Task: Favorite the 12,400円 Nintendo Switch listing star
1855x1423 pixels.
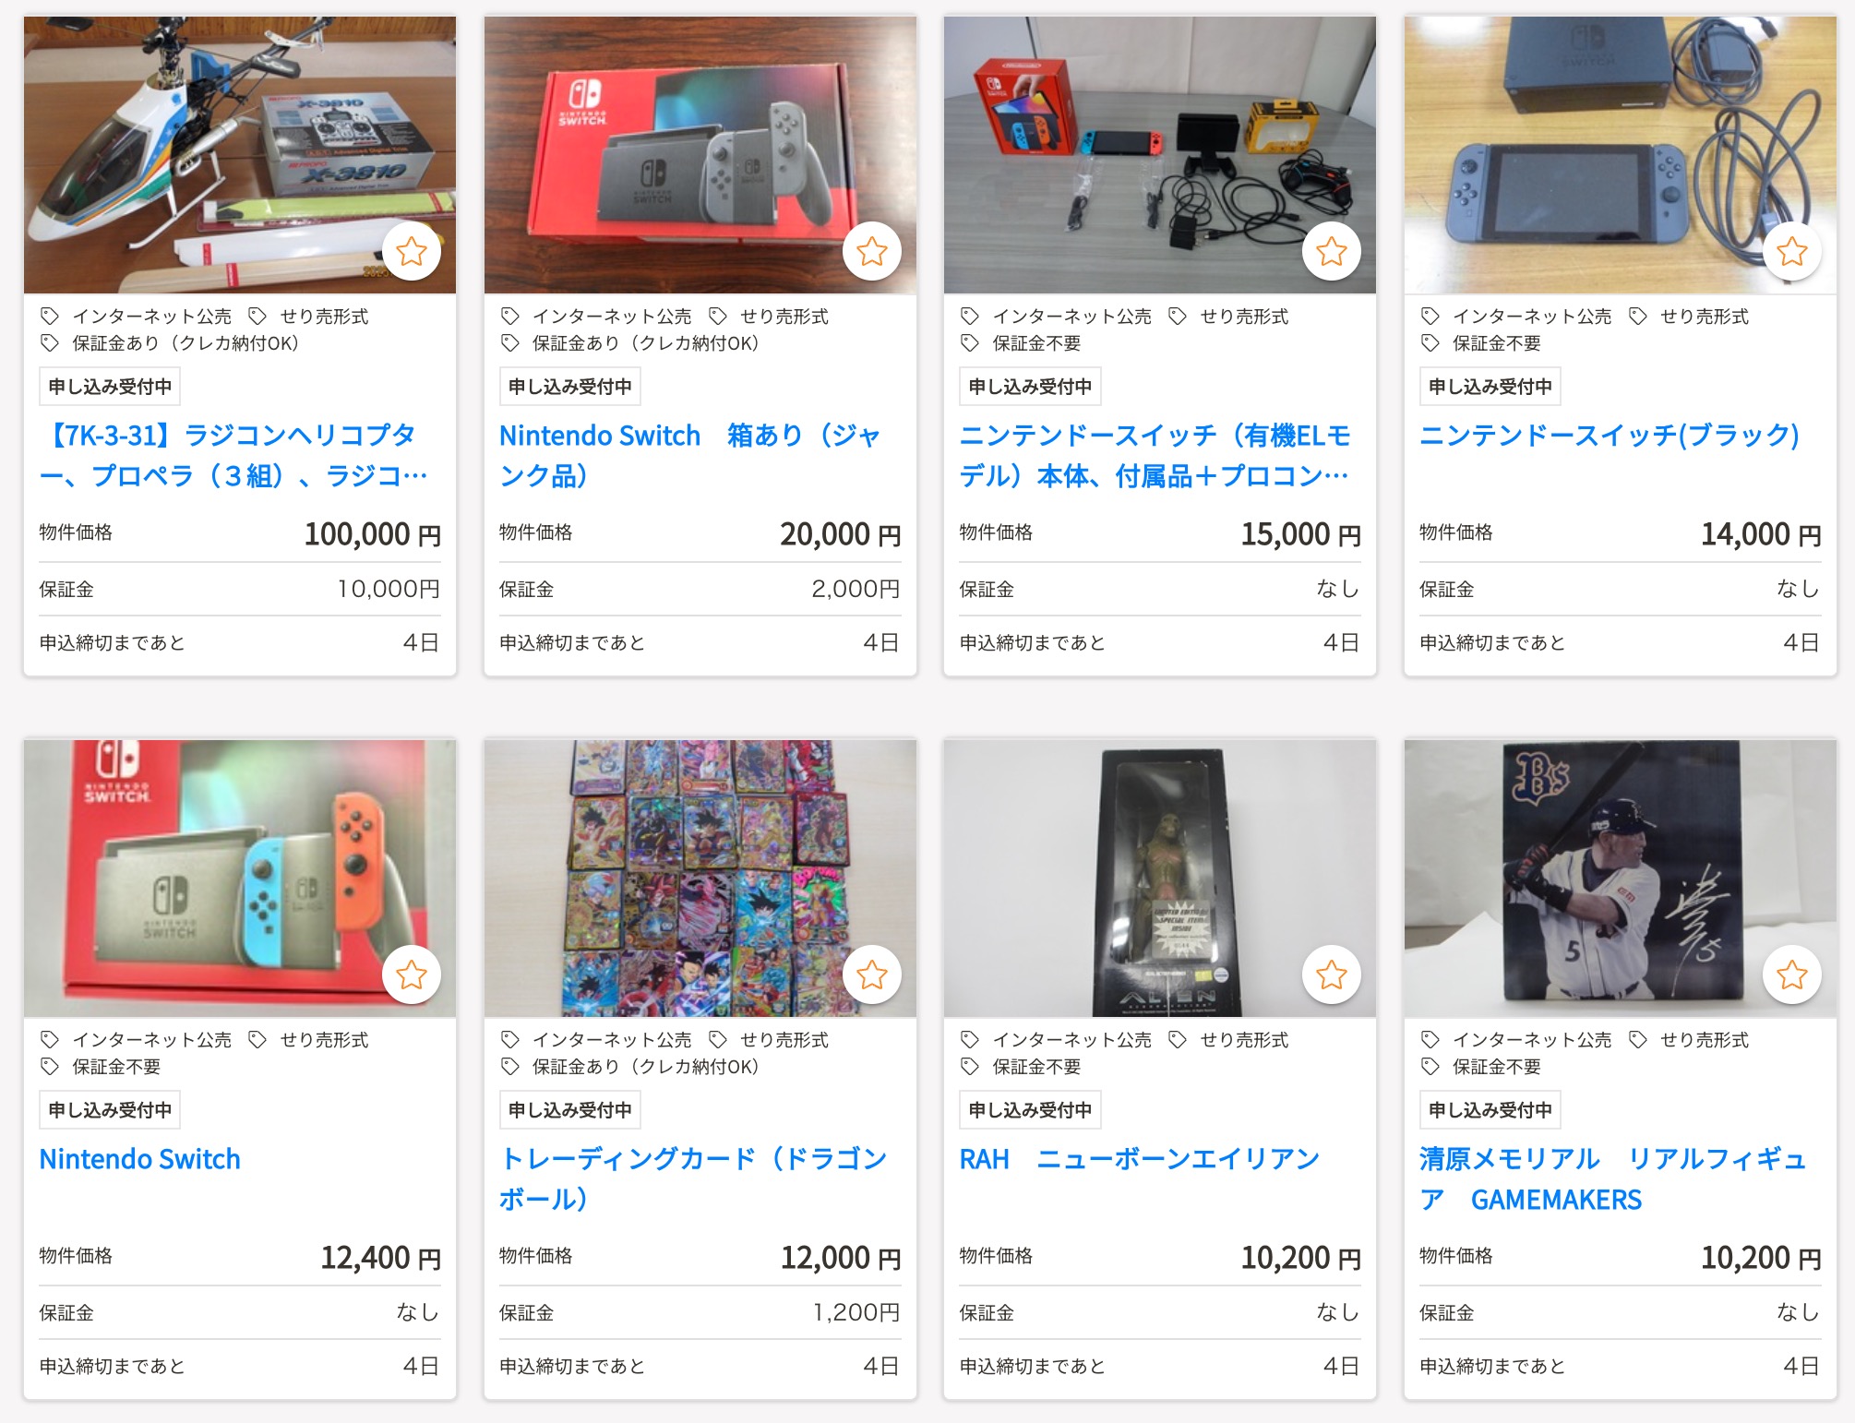Action: 412,975
